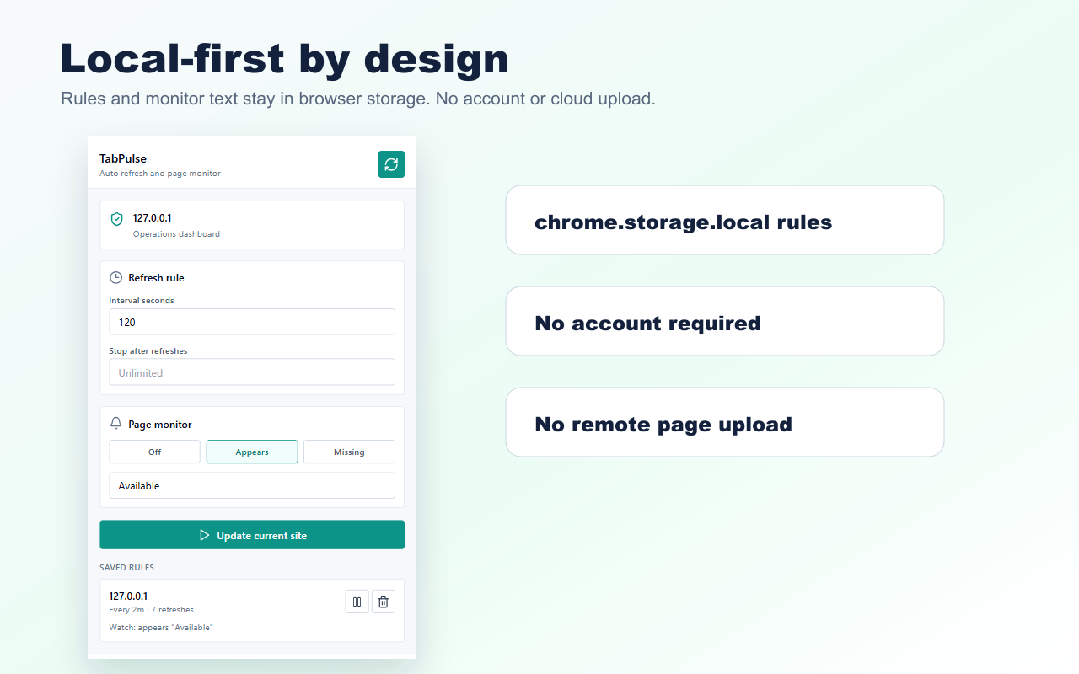The height and width of the screenshot is (674, 1079).
Task: Select the Appears page monitor mode
Action: [x=251, y=452]
